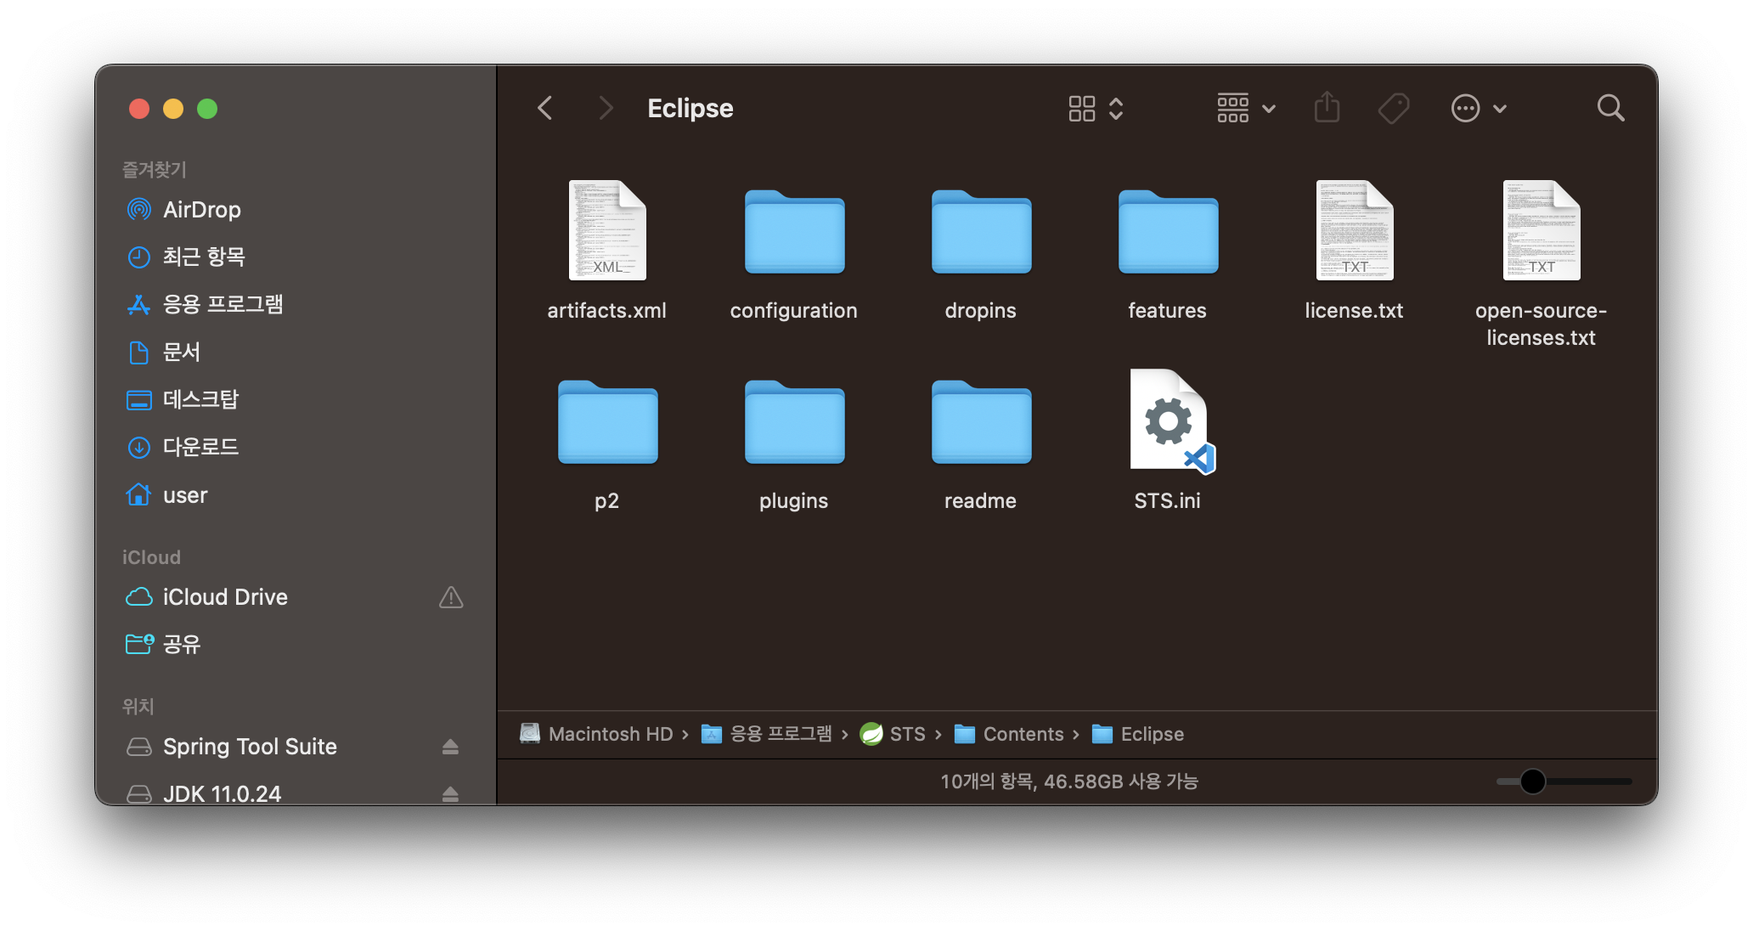Adjust the icon size slider

1534,782
